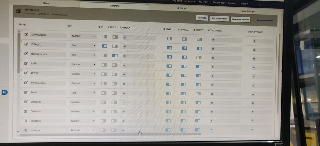Switch to the Columns tab
Screen dimensions: 320x146
pos(114,6)
